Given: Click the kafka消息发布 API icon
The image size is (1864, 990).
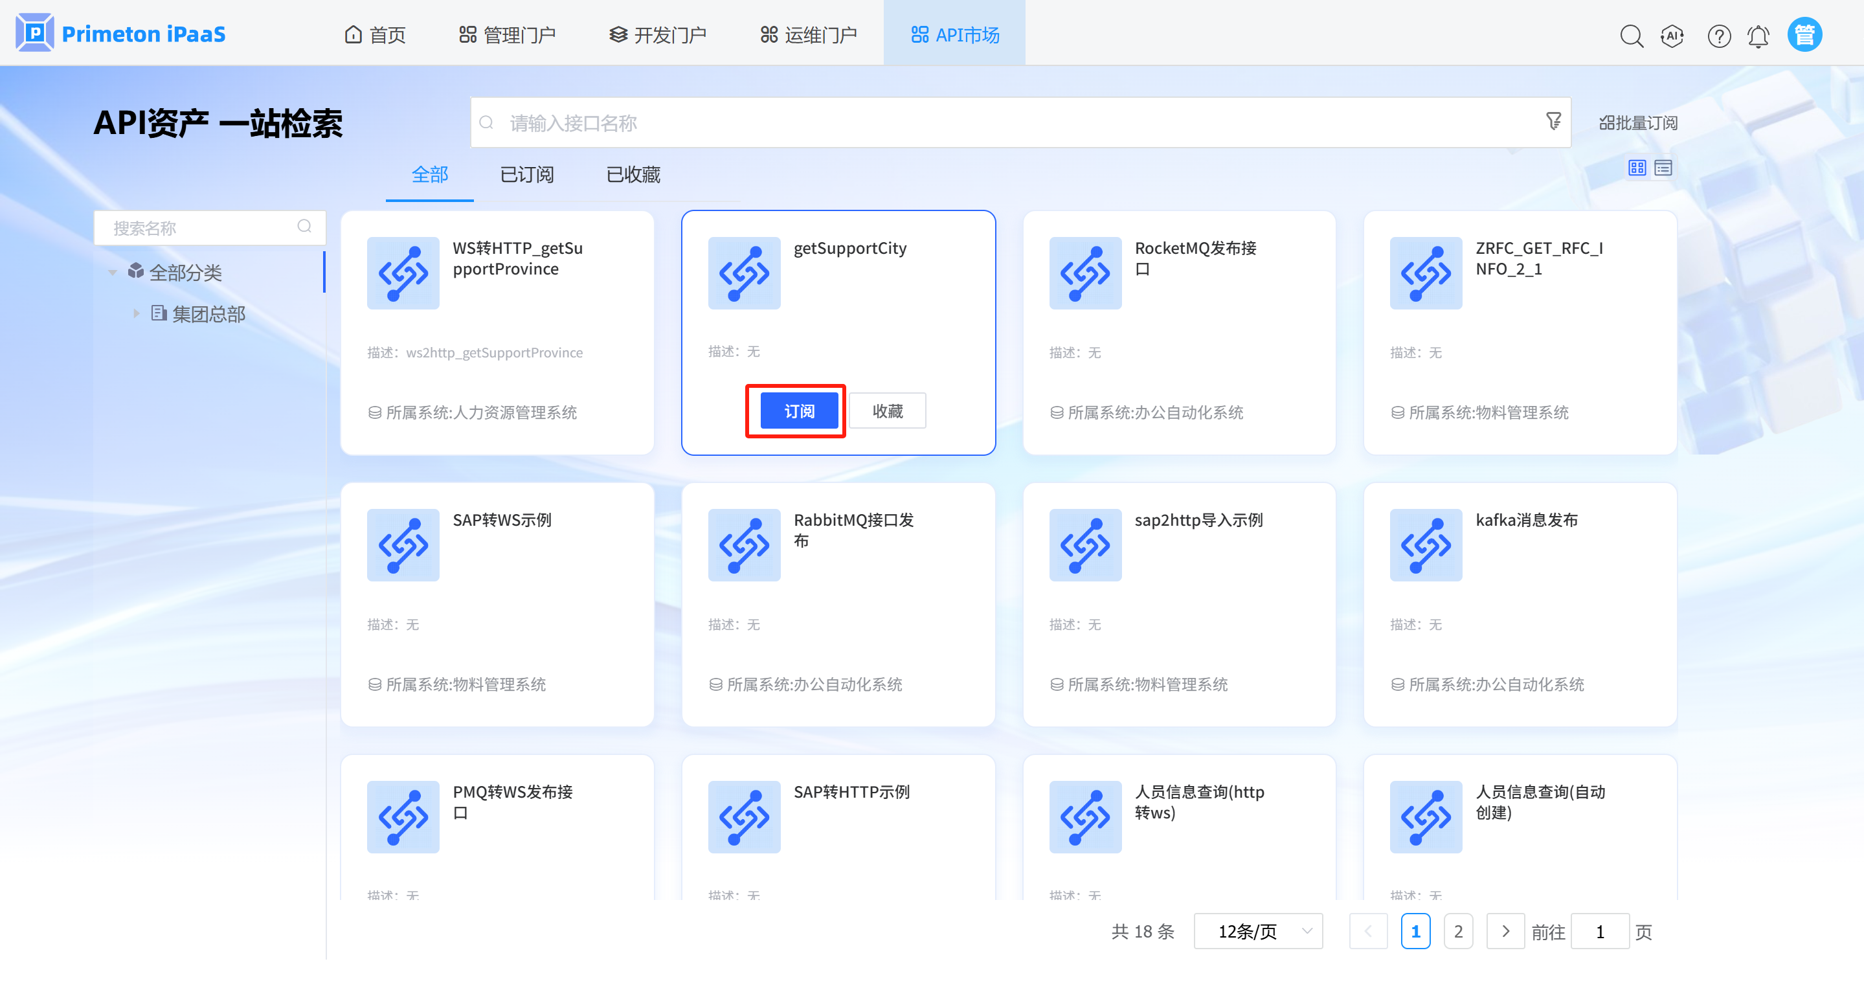Looking at the screenshot, I should (1426, 545).
